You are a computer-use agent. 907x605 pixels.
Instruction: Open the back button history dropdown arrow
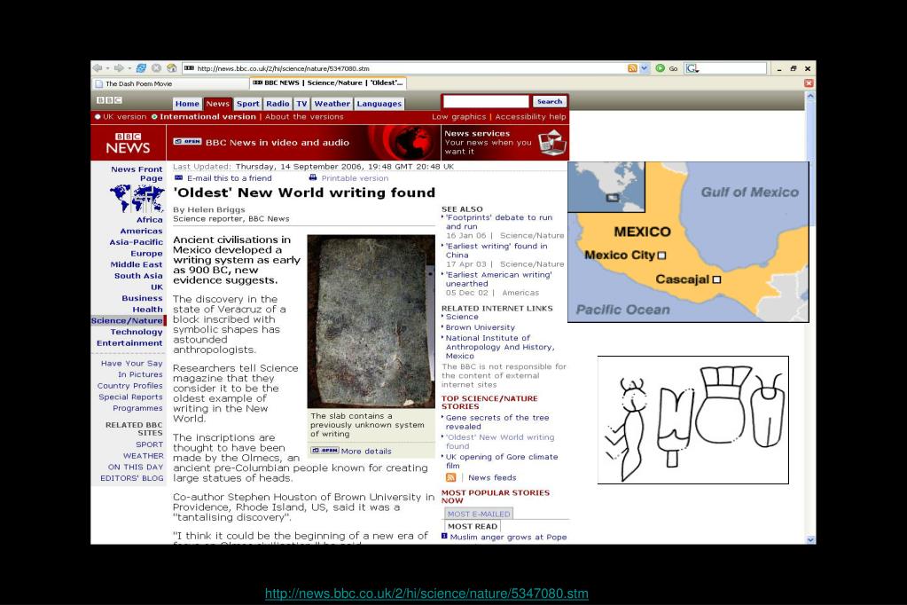(107, 68)
